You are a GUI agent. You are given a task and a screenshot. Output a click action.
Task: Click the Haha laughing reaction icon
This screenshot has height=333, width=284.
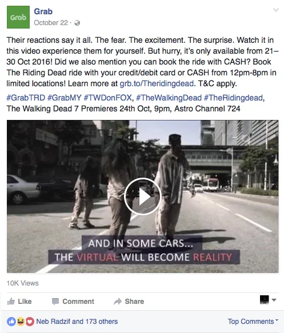[21, 322]
